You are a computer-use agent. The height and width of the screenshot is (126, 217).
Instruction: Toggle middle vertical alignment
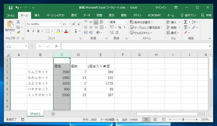click(x=91, y=22)
